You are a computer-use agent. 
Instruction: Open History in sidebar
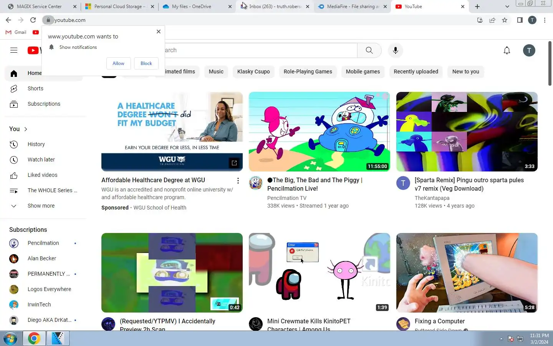(44, 144)
